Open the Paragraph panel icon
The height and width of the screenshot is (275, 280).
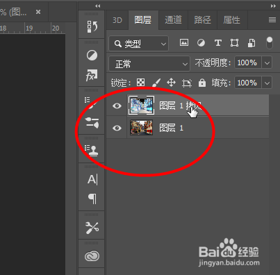[x=92, y=199]
